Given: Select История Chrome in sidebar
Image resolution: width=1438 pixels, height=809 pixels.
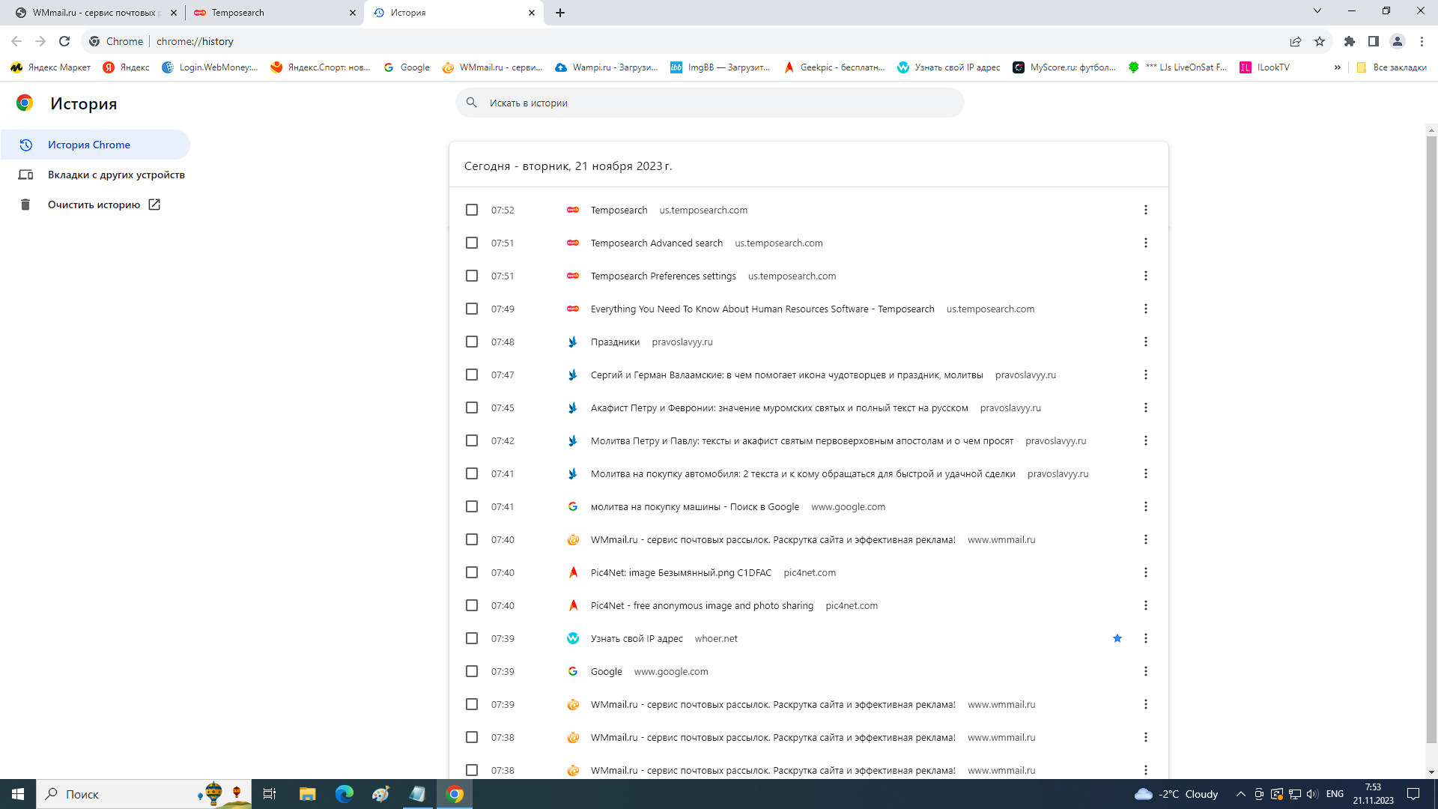Looking at the screenshot, I should pyautogui.click(x=95, y=145).
